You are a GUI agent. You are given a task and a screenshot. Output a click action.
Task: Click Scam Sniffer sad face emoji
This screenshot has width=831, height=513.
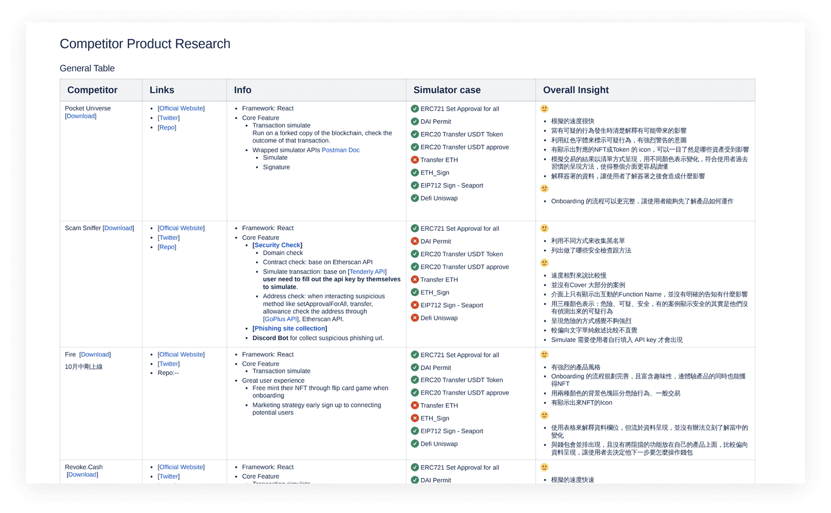544,263
